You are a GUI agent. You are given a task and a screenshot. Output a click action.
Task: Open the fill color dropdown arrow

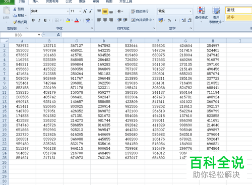(x=72, y=20)
